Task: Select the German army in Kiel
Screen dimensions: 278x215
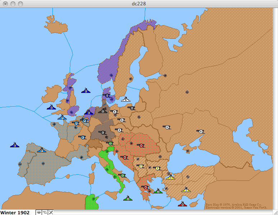Action: 102,112
